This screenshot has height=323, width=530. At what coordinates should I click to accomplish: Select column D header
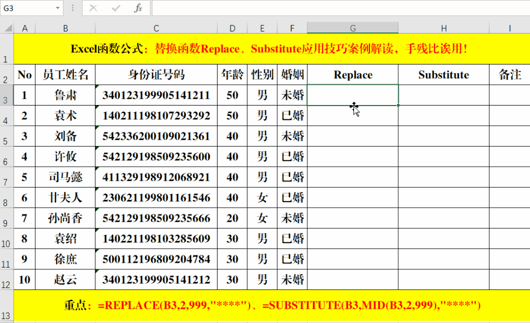232,28
